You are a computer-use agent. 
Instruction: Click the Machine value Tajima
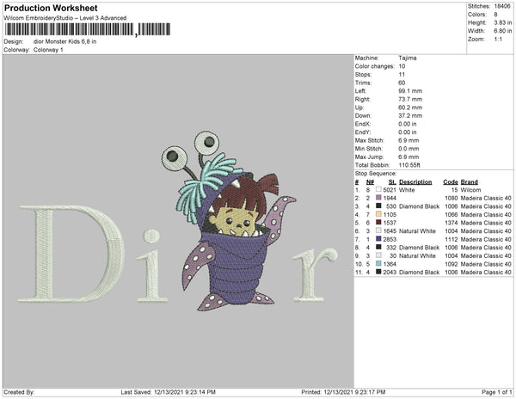[x=408, y=58]
